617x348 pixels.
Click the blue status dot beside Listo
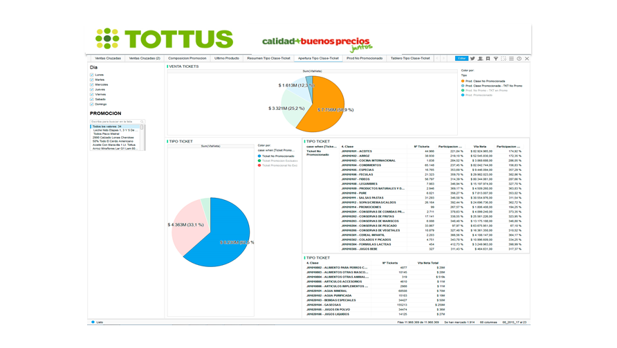coord(93,322)
